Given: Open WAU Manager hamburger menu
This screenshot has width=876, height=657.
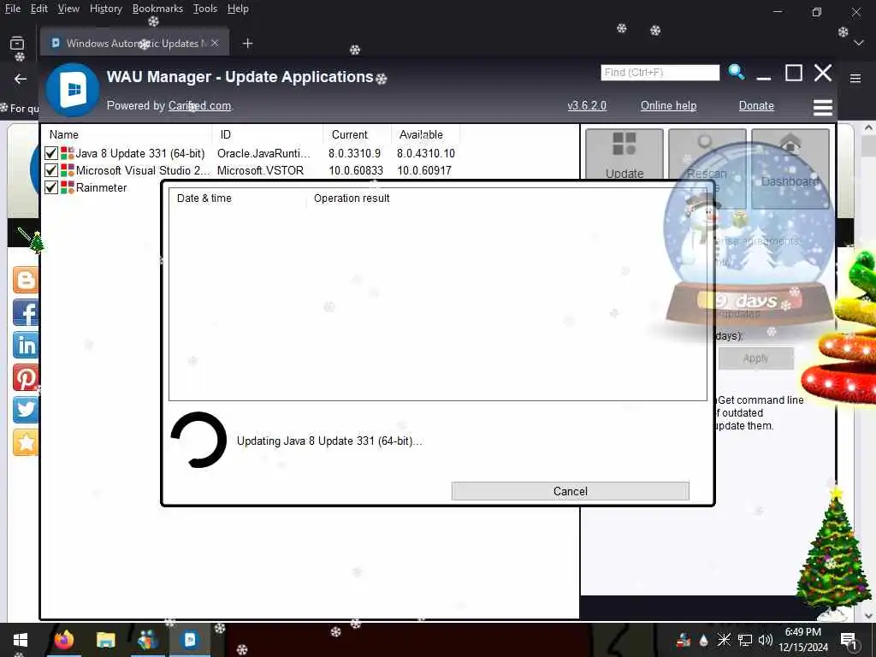Looking at the screenshot, I should (822, 107).
